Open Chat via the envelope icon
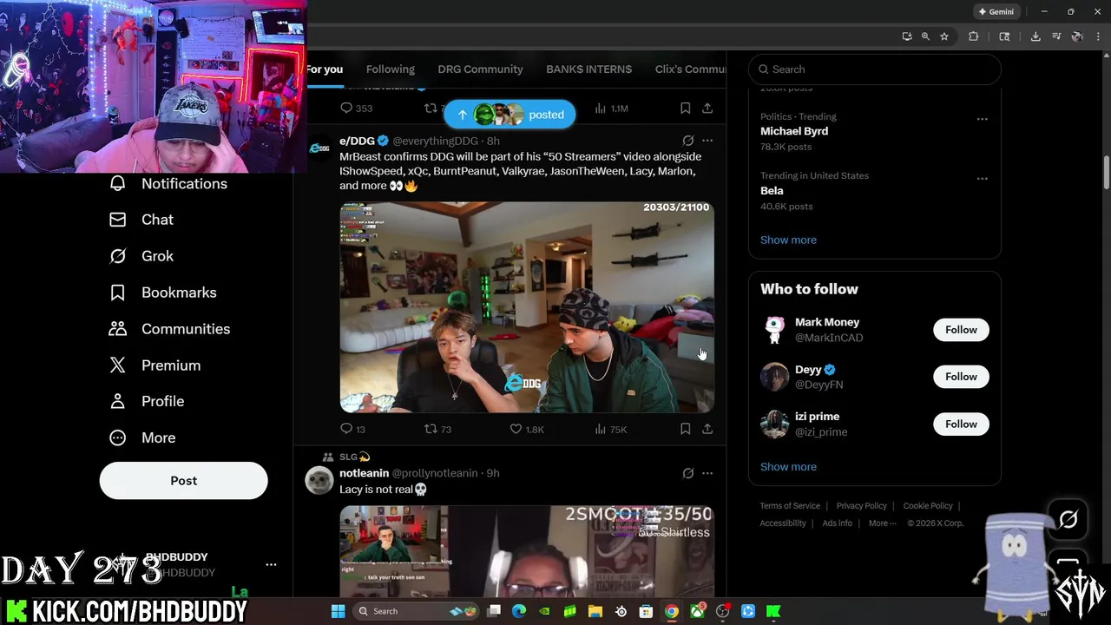Image resolution: width=1111 pixels, height=625 pixels. click(x=118, y=220)
